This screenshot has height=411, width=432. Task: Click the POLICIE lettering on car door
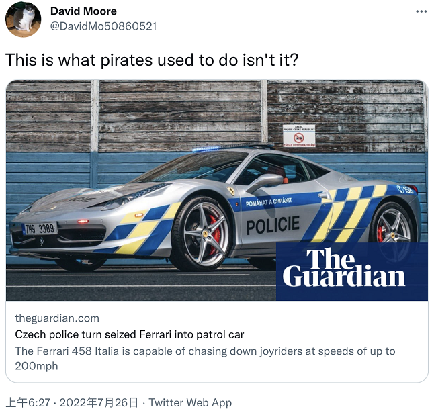point(273,225)
